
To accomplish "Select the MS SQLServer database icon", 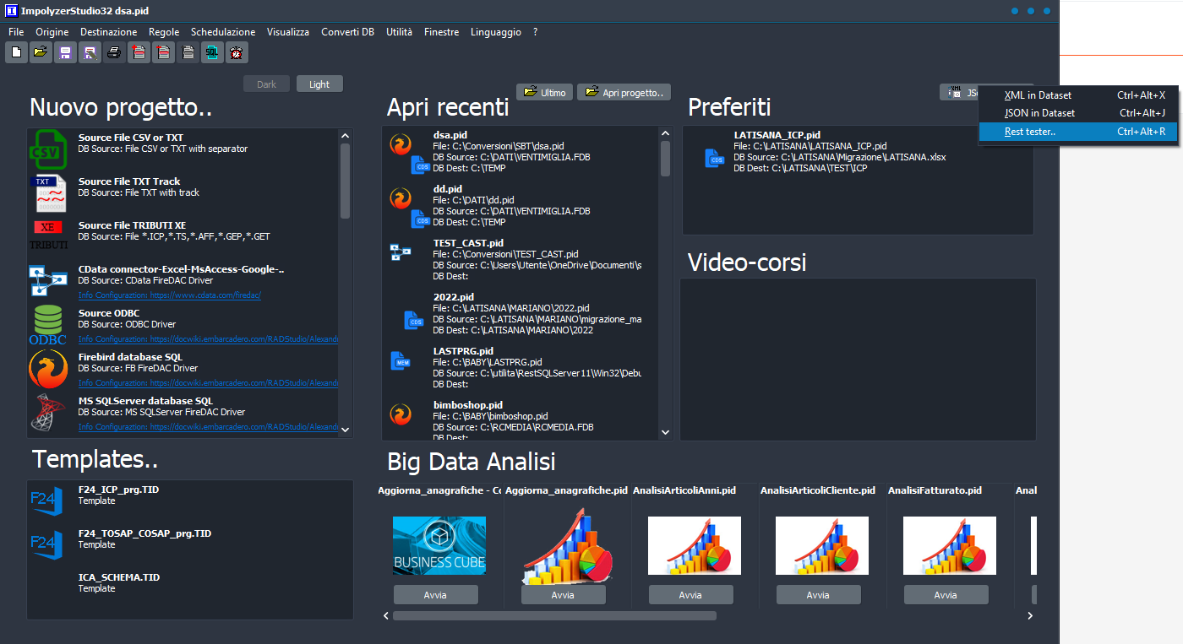I will (x=48, y=414).
